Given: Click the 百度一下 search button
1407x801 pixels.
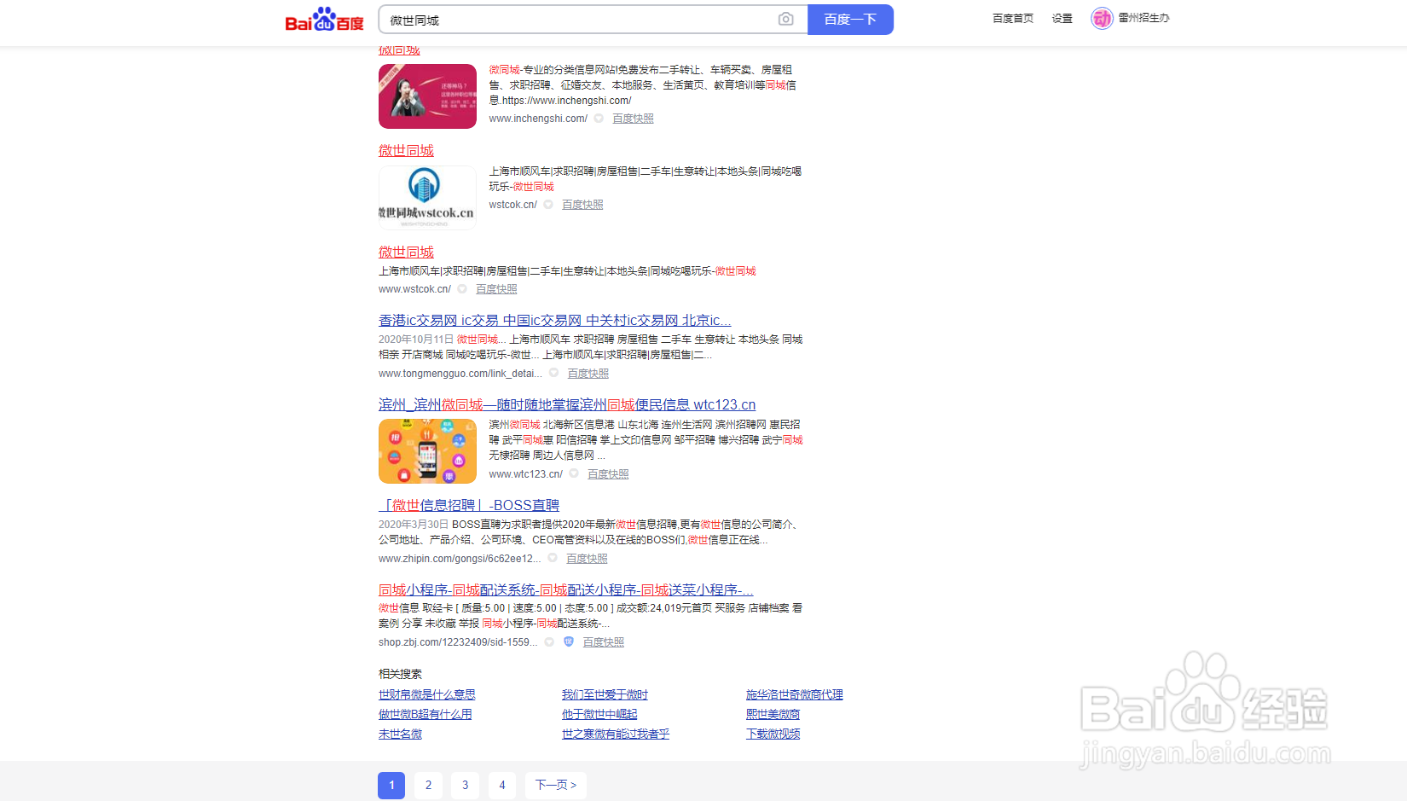Looking at the screenshot, I should click(x=850, y=20).
